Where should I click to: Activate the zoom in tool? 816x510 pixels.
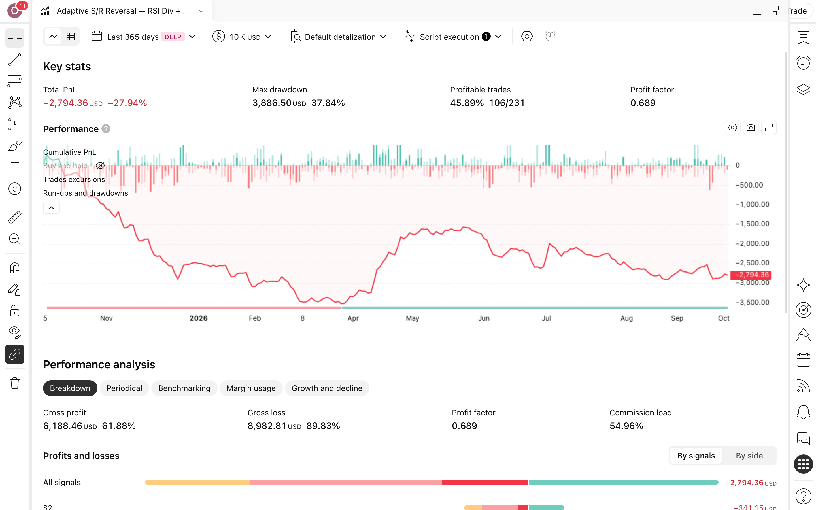coord(14,239)
